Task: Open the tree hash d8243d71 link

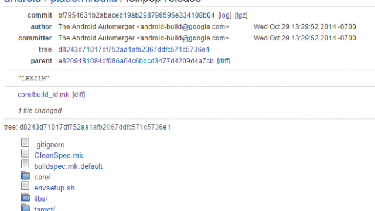Action: tap(134, 49)
